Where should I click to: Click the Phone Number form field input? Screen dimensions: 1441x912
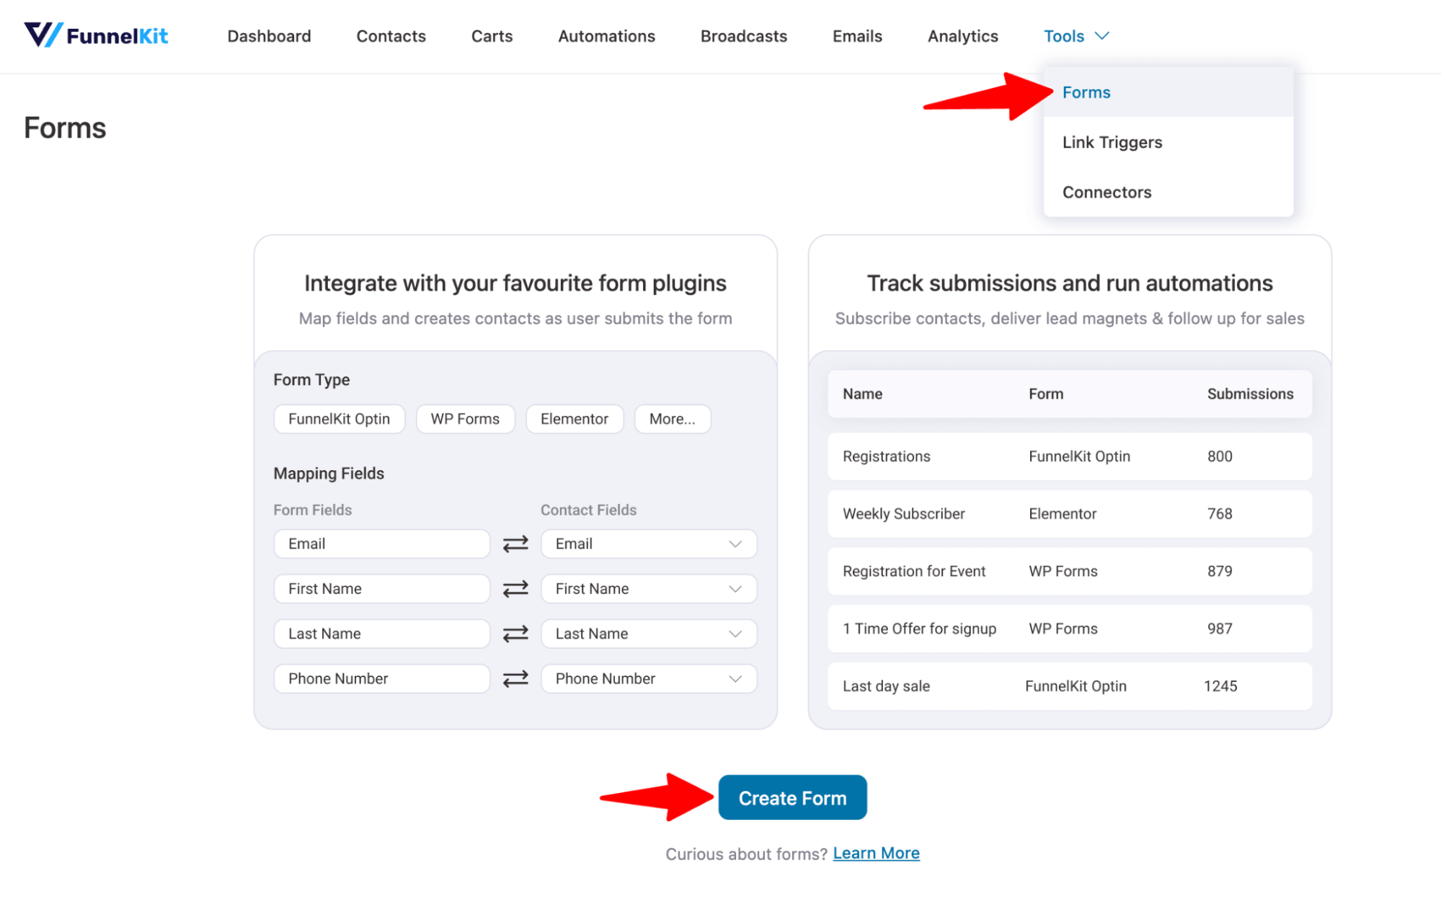[x=382, y=678]
